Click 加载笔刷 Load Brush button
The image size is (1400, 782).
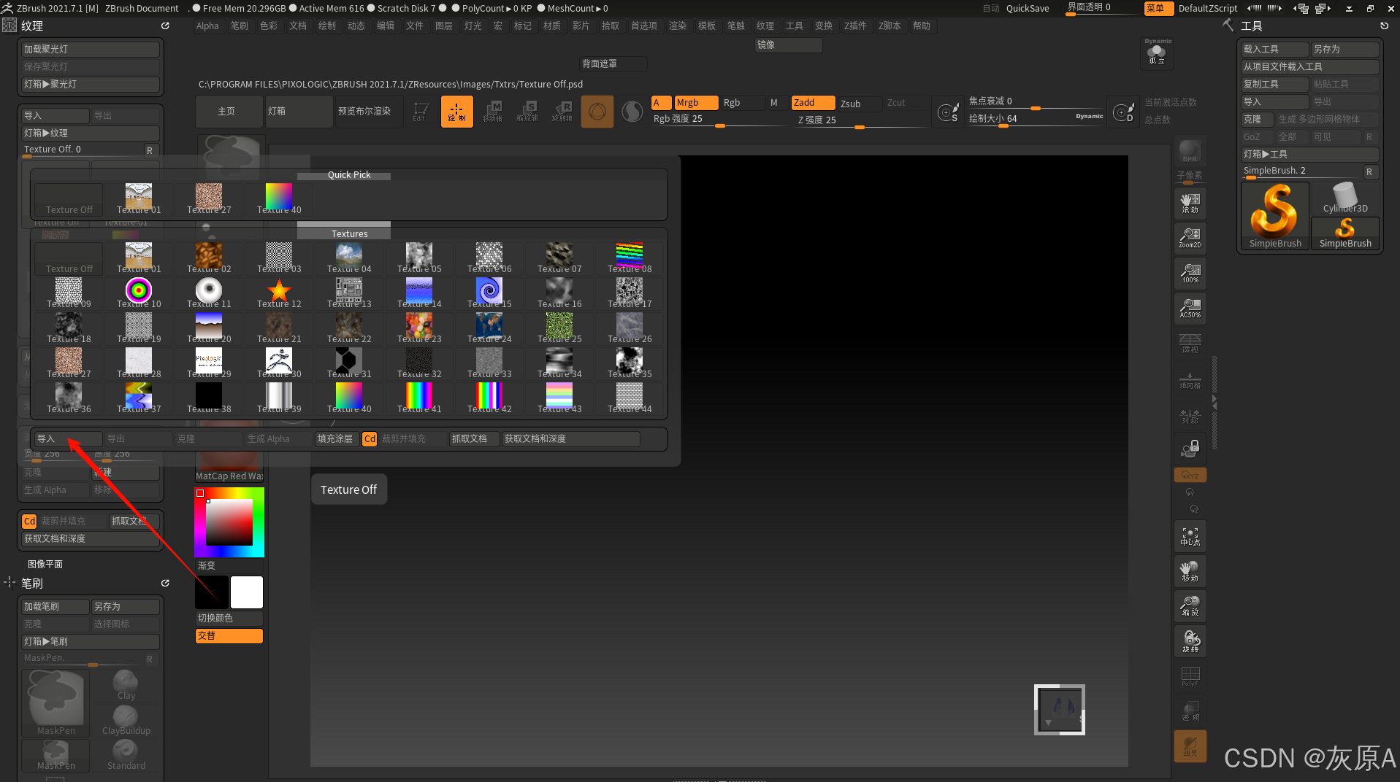54,607
